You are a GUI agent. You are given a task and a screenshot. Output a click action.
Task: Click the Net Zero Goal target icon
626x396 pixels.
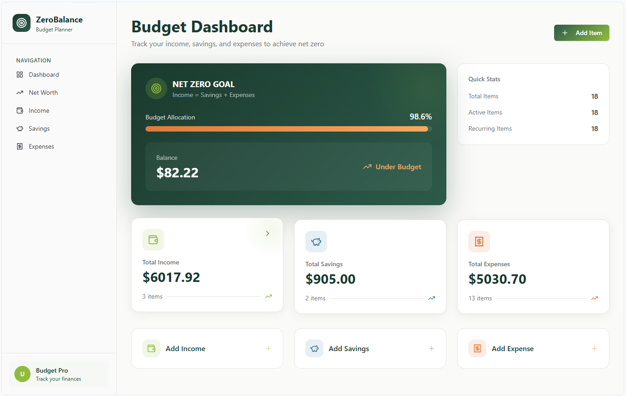click(x=156, y=88)
